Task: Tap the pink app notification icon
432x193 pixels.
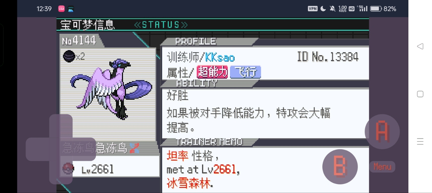Action: click(x=61, y=9)
